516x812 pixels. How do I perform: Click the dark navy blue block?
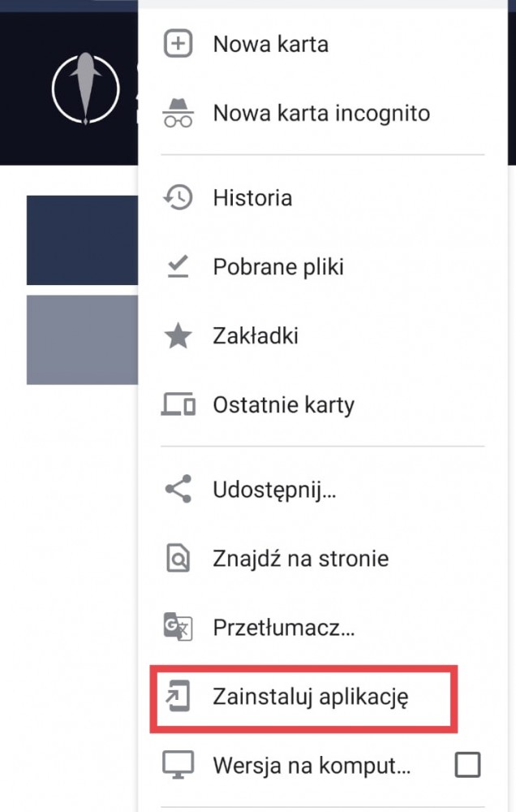(82, 240)
